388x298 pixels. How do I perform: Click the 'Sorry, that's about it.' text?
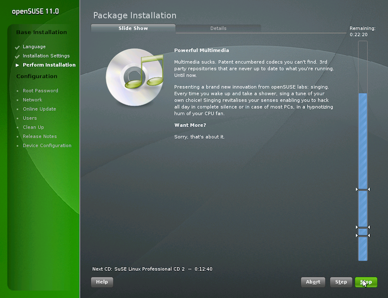(199, 137)
